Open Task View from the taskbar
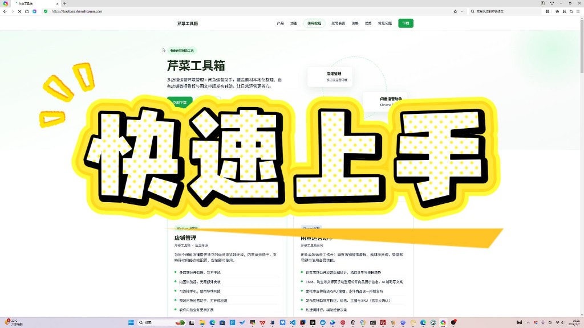Viewport: 584px width, 328px height. click(x=192, y=322)
